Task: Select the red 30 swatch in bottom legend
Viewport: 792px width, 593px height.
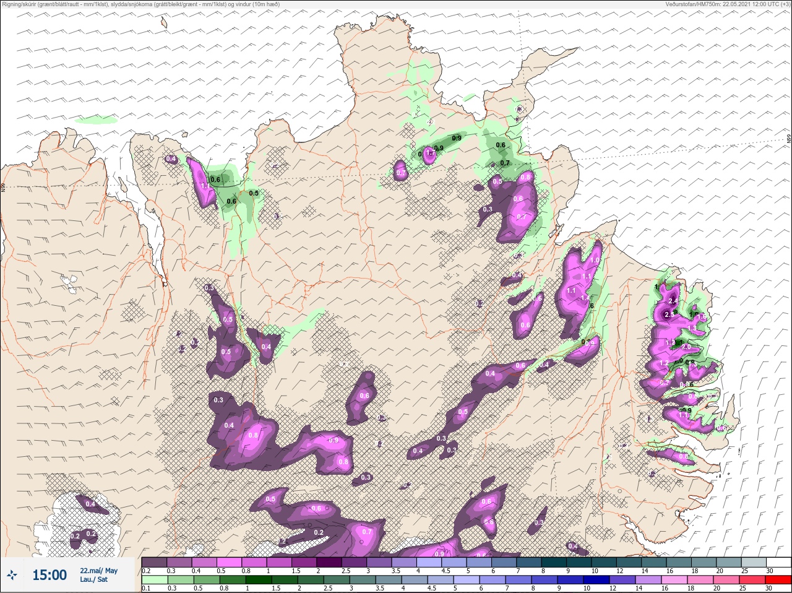Action: point(779,580)
